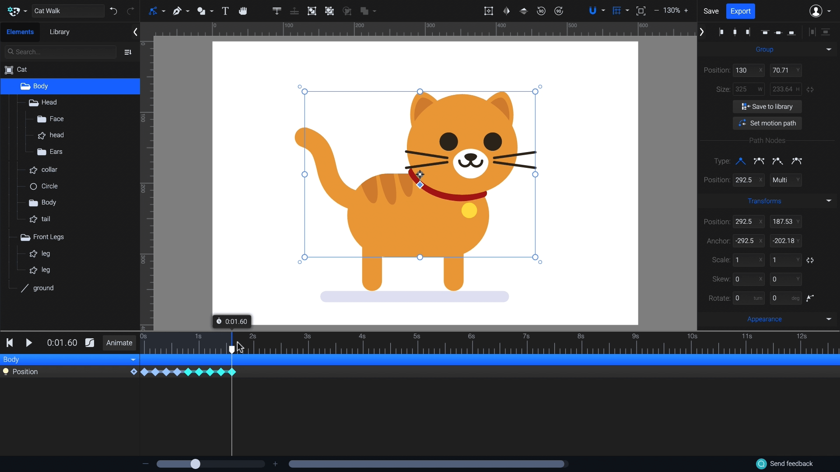The width and height of the screenshot is (840, 472).
Task: Click the Export button
Action: click(741, 11)
